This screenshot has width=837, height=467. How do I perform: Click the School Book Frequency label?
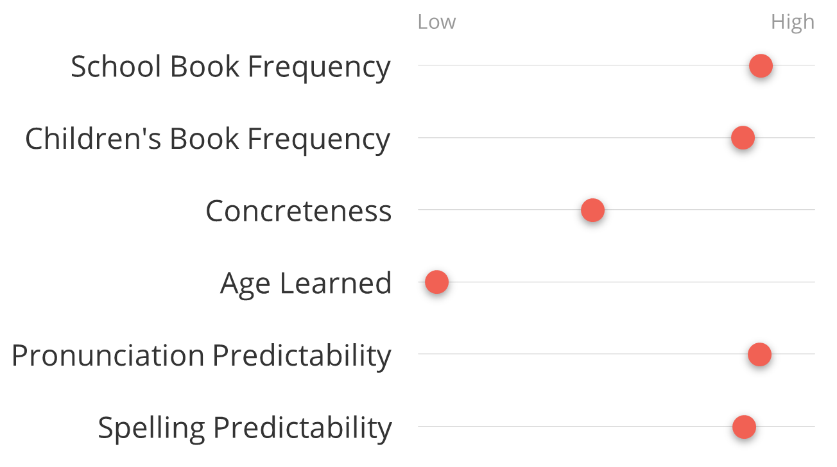[x=230, y=67]
